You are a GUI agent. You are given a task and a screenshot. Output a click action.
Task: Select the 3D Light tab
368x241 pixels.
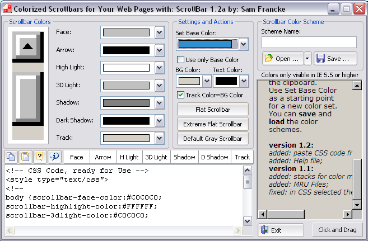(x=156, y=157)
